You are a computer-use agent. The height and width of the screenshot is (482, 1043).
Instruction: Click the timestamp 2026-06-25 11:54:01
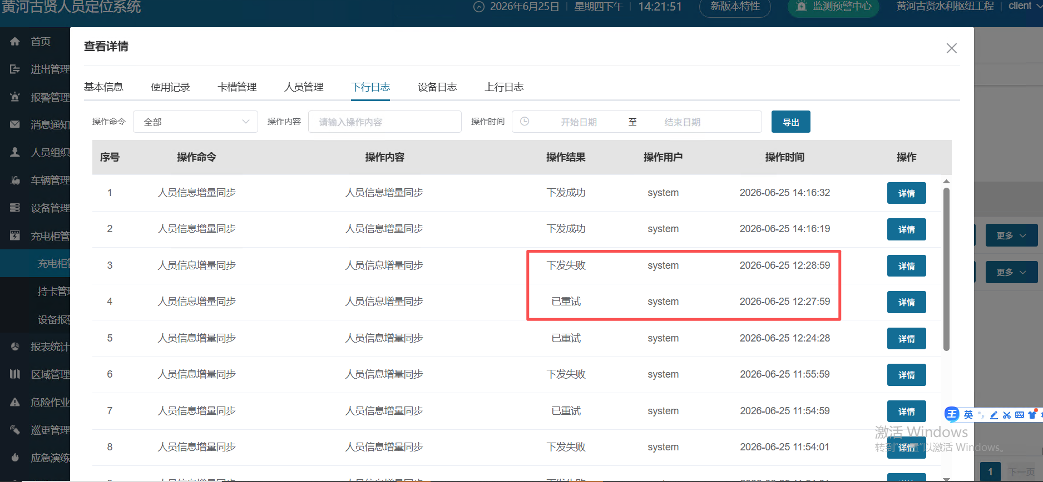(x=785, y=447)
